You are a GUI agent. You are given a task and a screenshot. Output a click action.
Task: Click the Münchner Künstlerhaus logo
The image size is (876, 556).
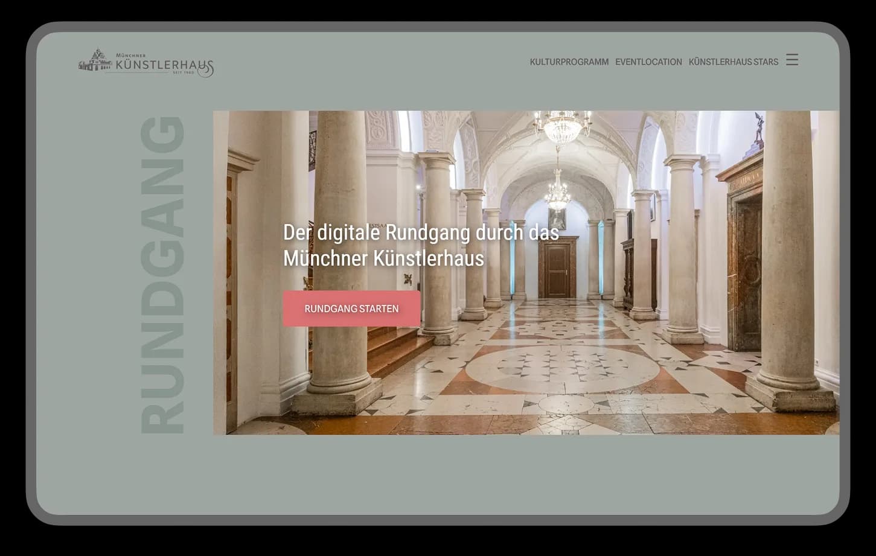click(146, 63)
